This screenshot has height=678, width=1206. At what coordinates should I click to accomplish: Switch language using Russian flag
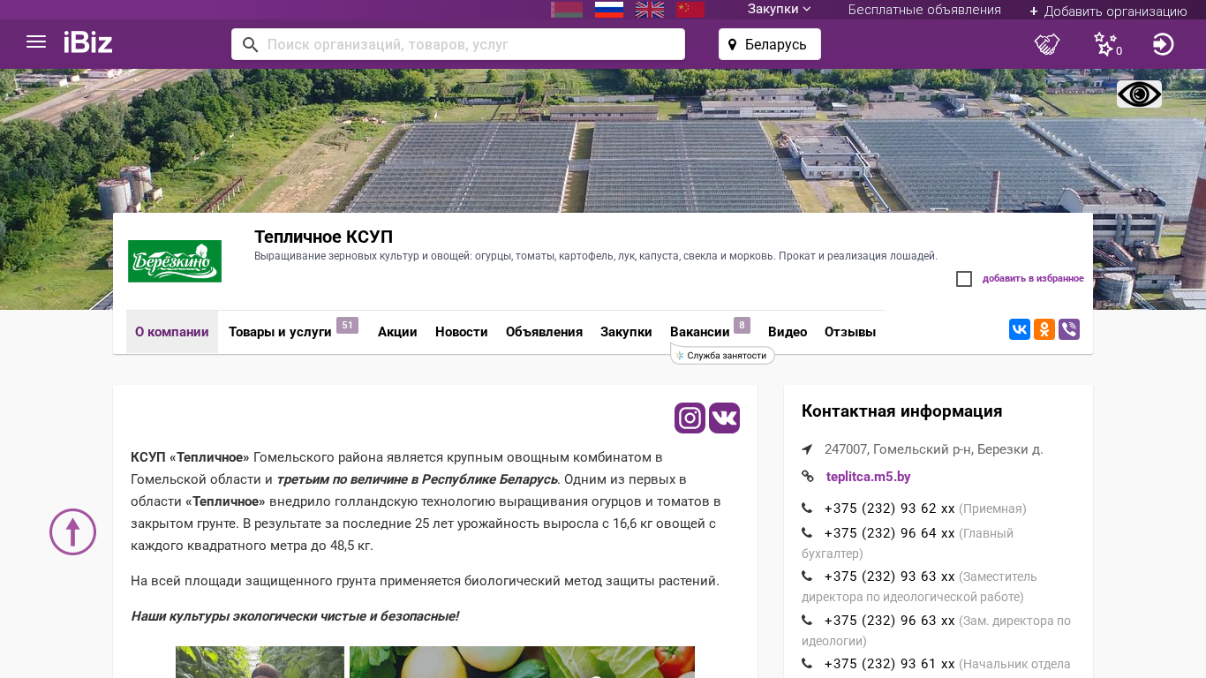(x=609, y=10)
